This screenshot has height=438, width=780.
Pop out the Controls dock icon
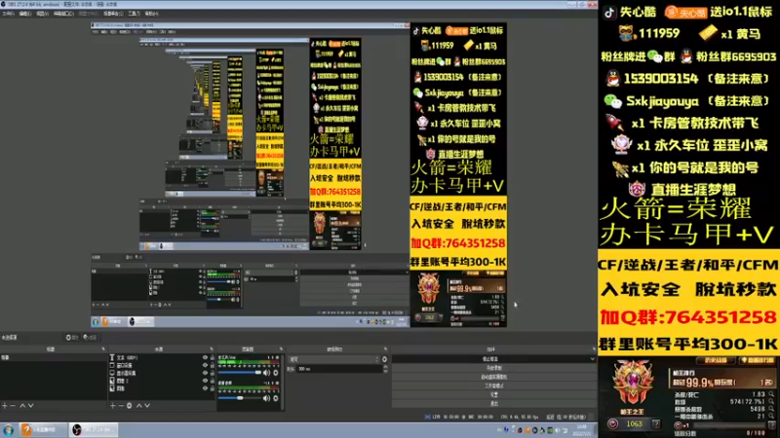click(594, 349)
